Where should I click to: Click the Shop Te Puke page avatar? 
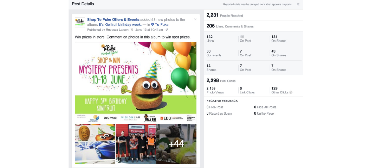point(80,22)
